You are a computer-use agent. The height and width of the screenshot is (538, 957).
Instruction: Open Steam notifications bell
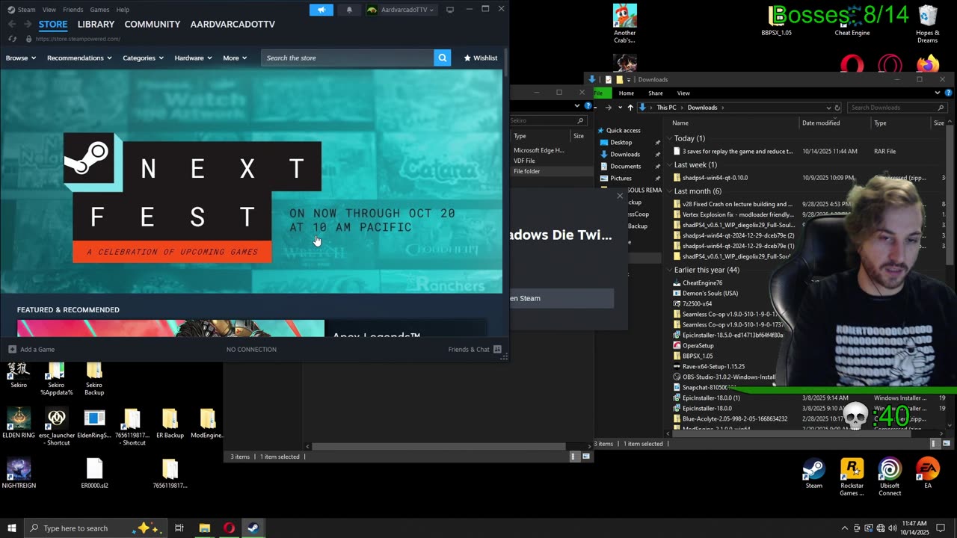tap(349, 10)
